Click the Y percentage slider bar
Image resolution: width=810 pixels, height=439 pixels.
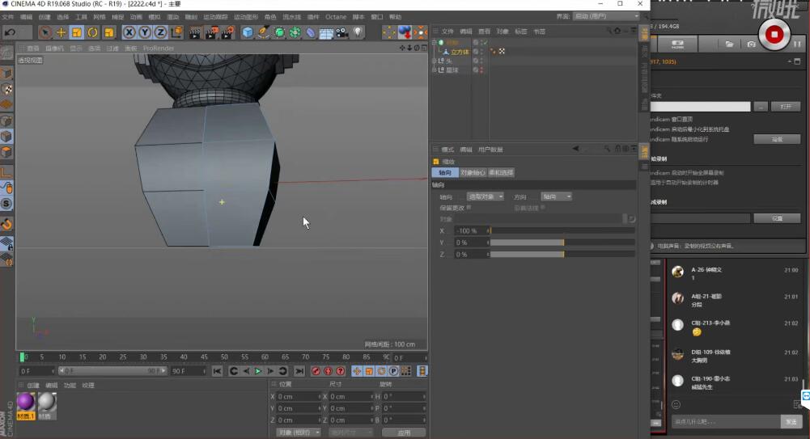[x=562, y=243]
